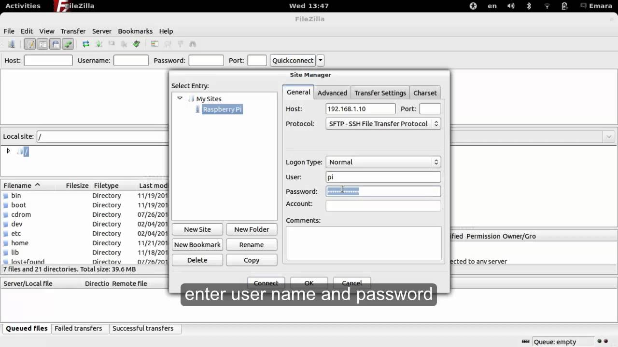Click the New Folder button

[252, 229]
